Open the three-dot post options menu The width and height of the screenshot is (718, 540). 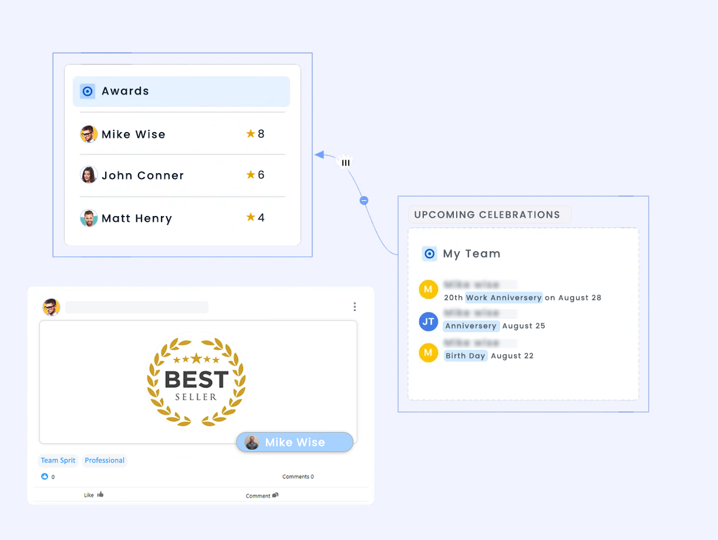pyautogui.click(x=355, y=307)
